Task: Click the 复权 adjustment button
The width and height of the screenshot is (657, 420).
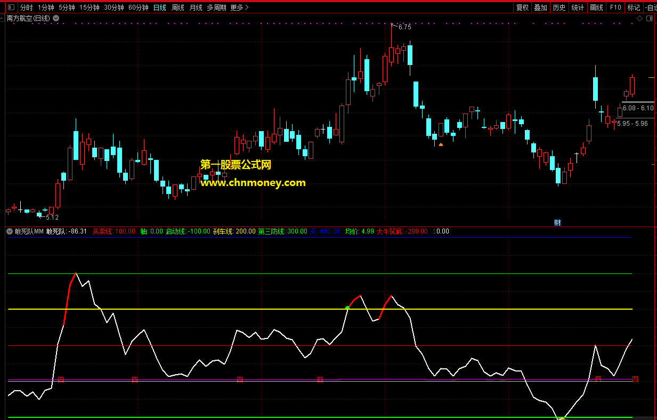Action: (x=523, y=7)
